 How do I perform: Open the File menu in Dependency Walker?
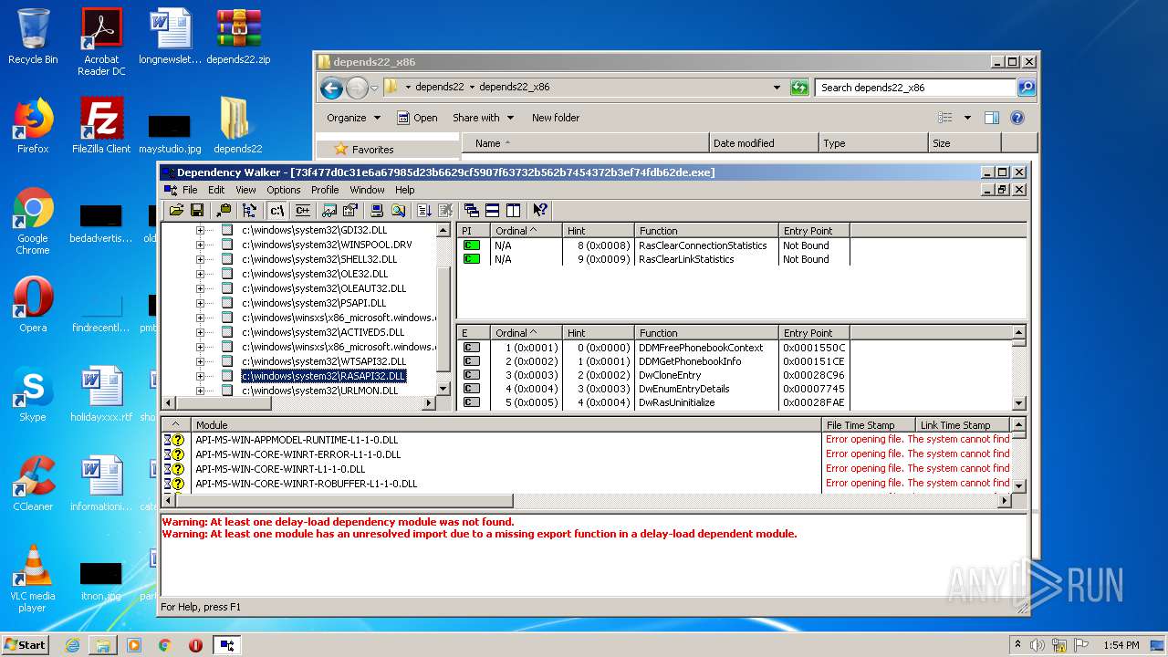click(x=190, y=190)
